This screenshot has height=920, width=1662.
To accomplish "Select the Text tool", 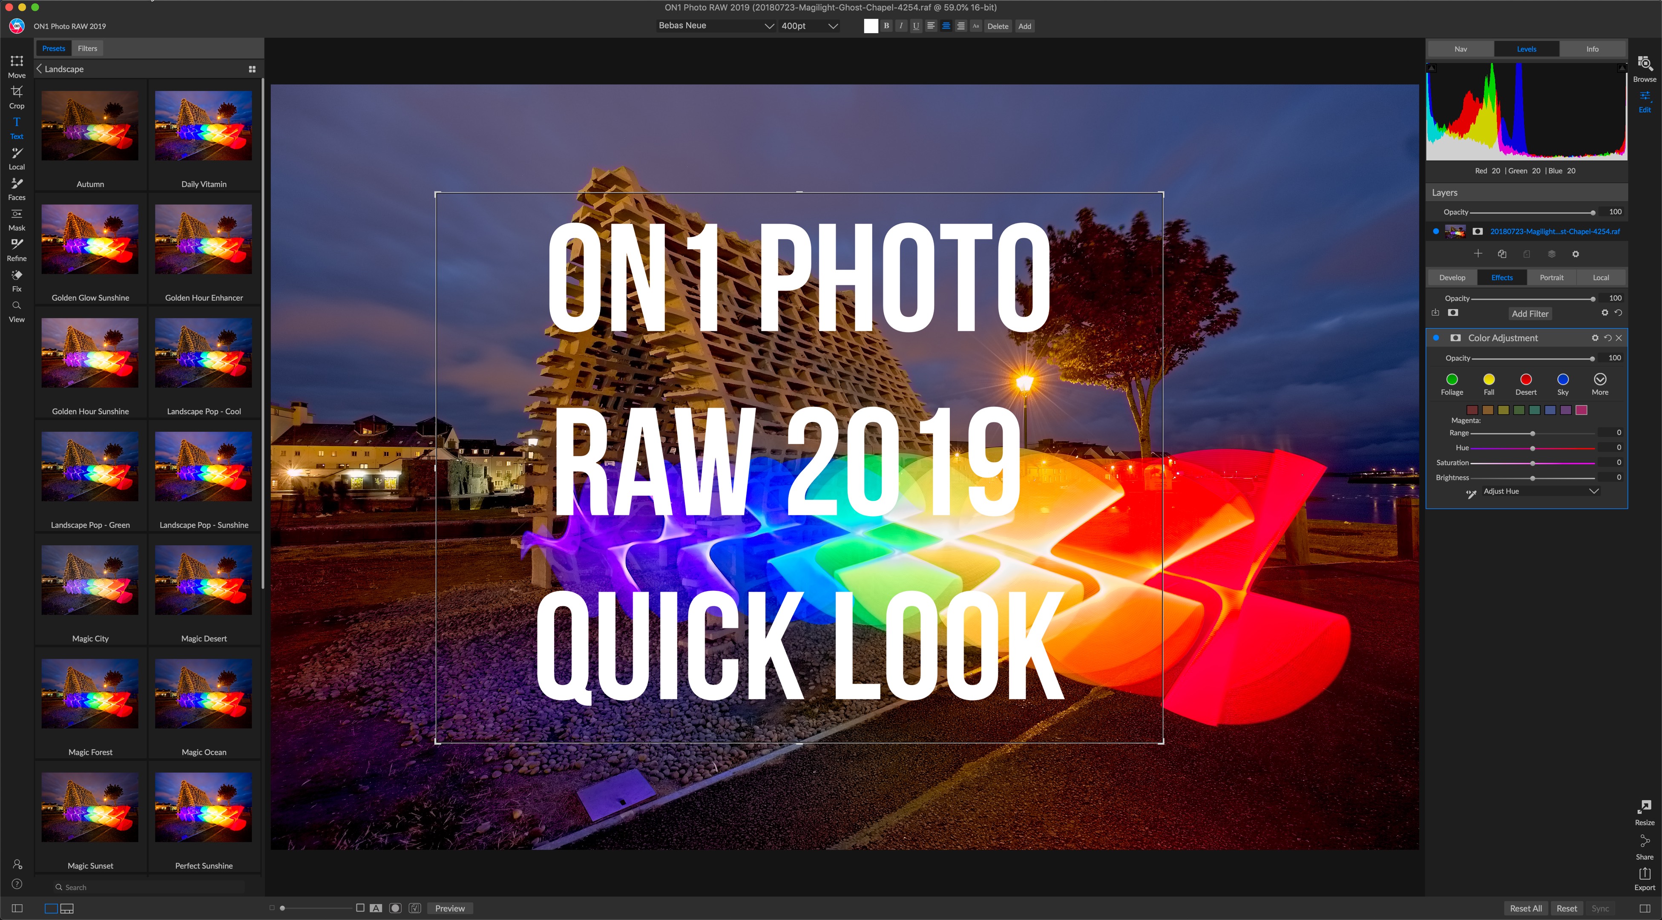I will click(x=17, y=128).
